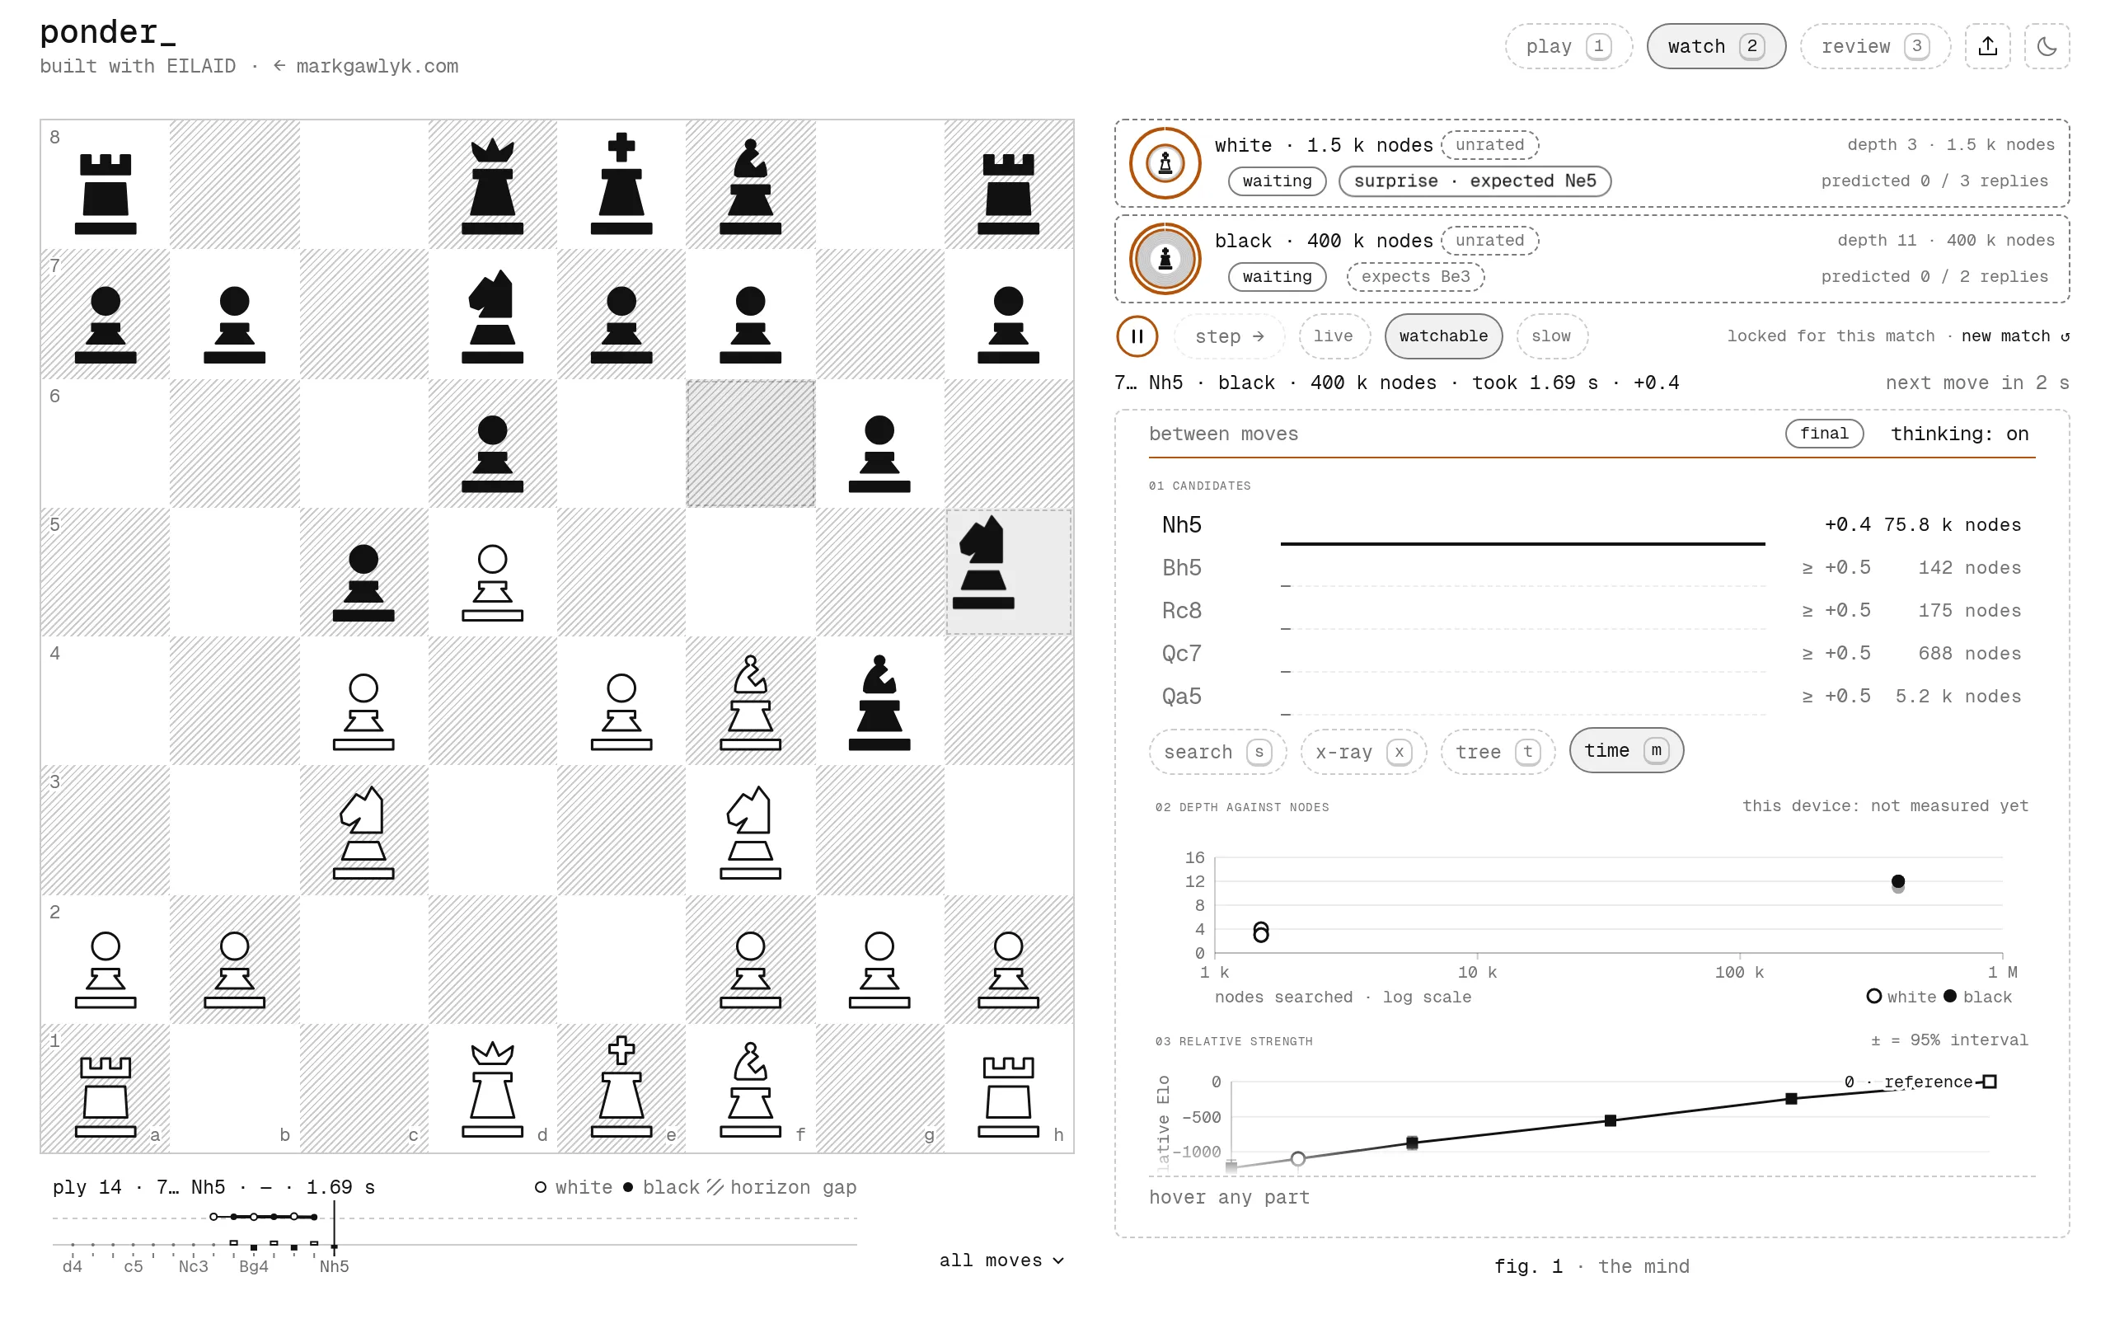Image resolution: width=2110 pixels, height=1319 pixels.
Task: Select the white bishop on f4
Action: click(751, 702)
